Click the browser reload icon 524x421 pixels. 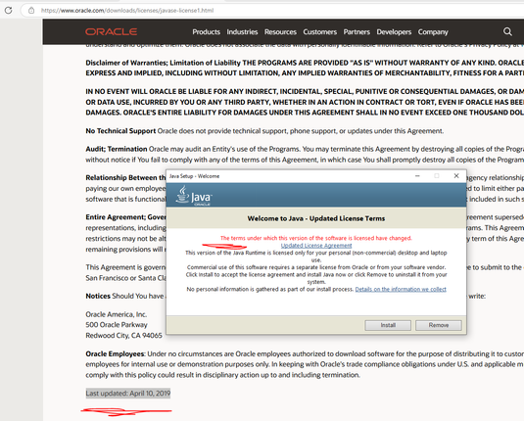[x=9, y=11]
